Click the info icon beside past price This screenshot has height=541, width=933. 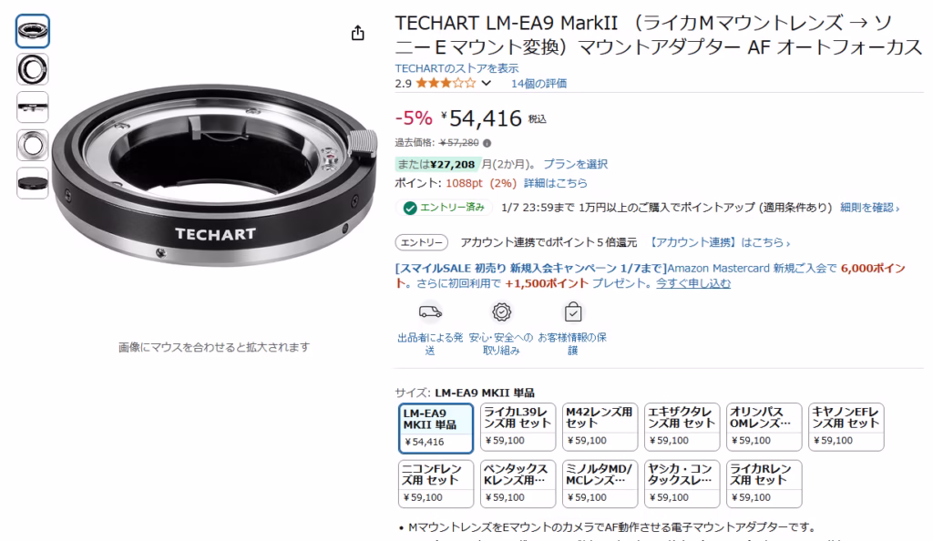click(487, 143)
